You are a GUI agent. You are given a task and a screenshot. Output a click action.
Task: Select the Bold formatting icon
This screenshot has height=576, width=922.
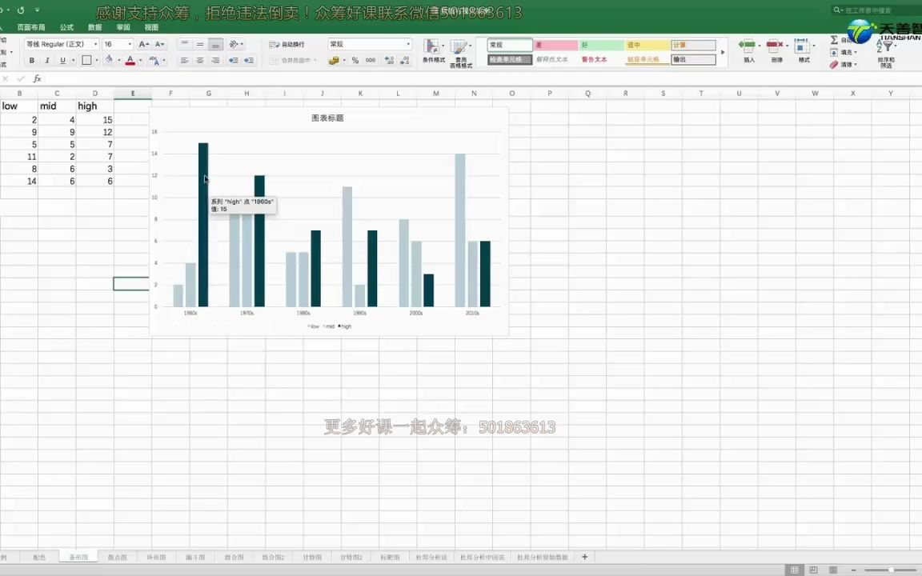[32, 60]
